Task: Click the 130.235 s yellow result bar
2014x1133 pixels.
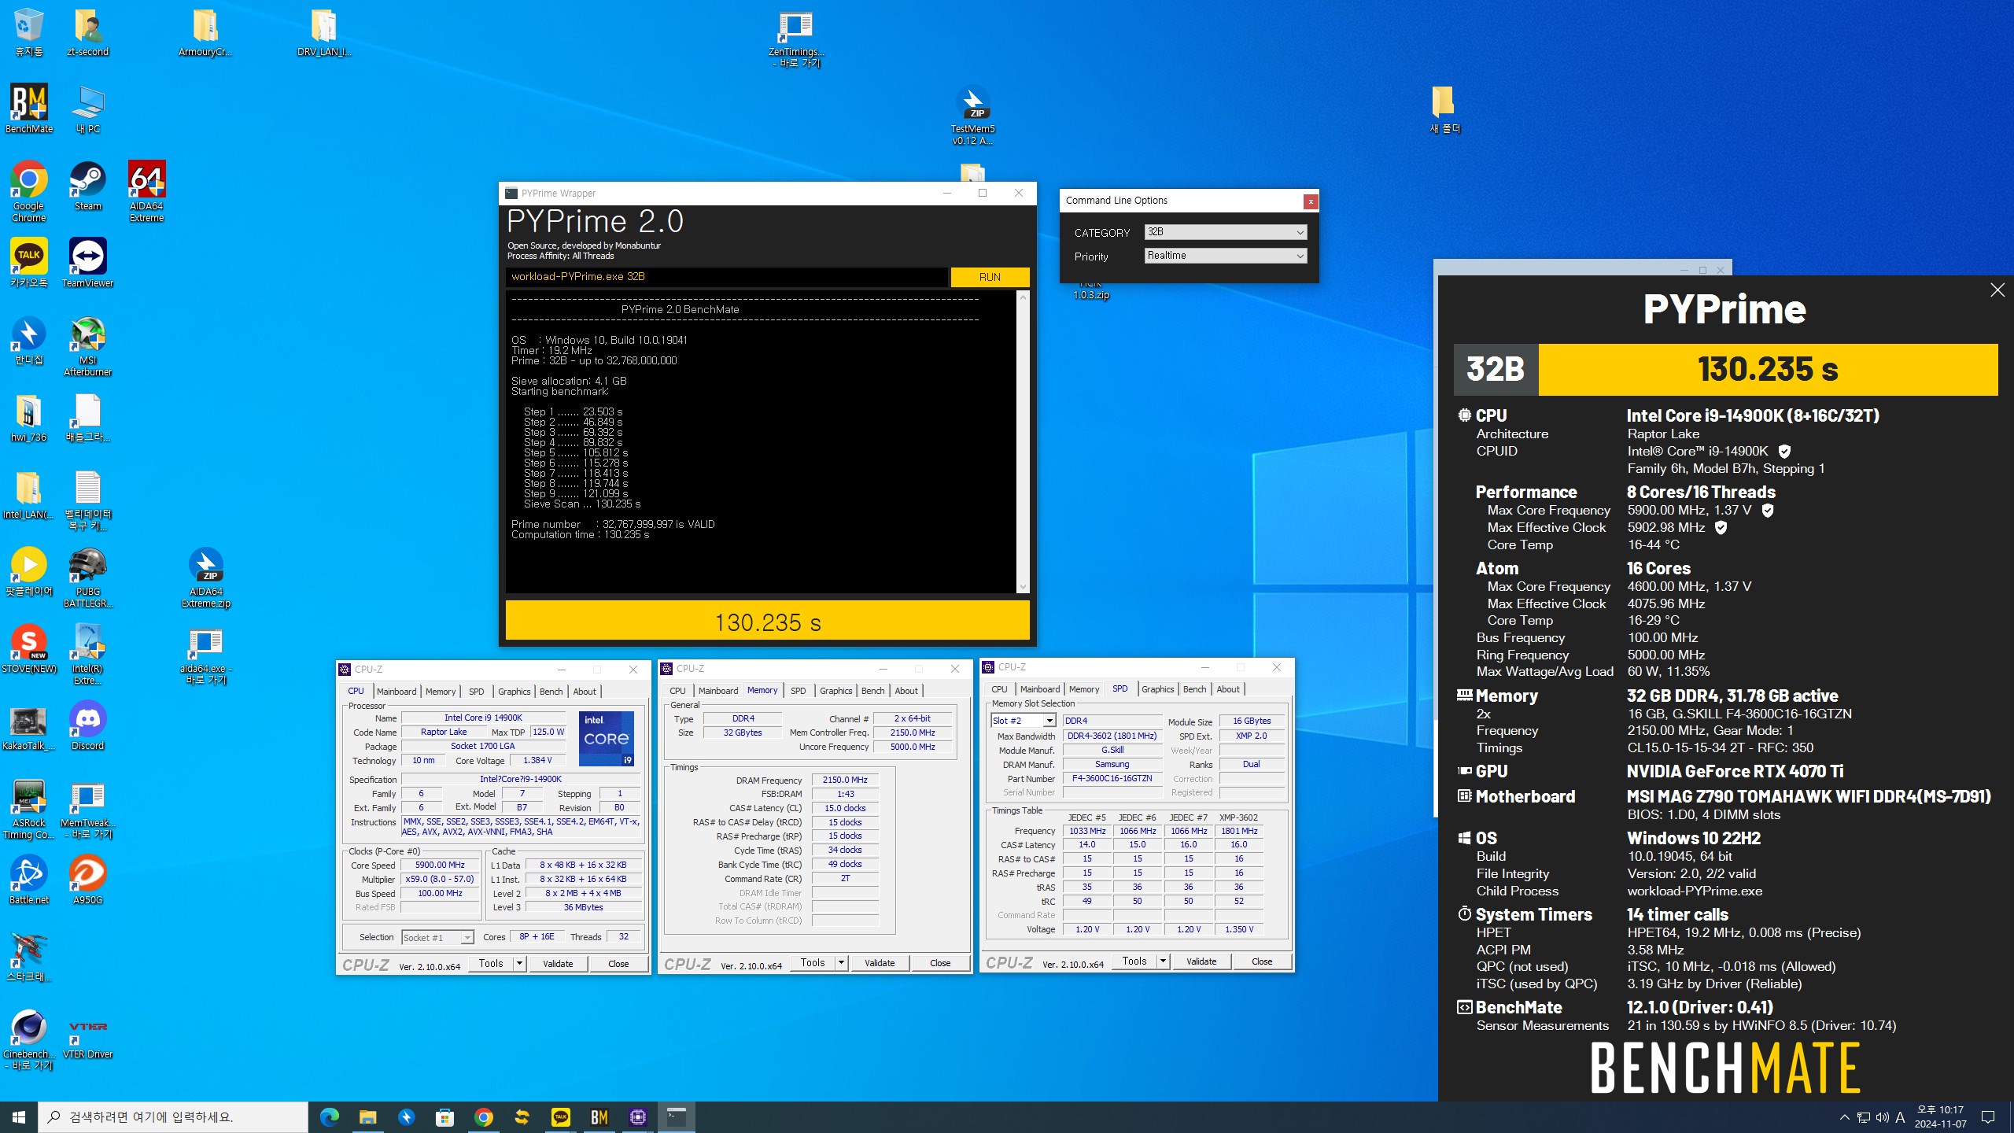Action: (x=768, y=622)
